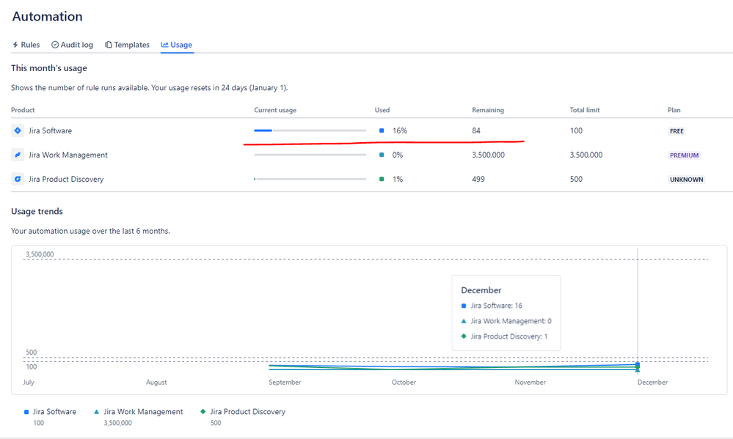Click the 84 remaining value
The width and height of the screenshot is (733, 439).
(476, 130)
